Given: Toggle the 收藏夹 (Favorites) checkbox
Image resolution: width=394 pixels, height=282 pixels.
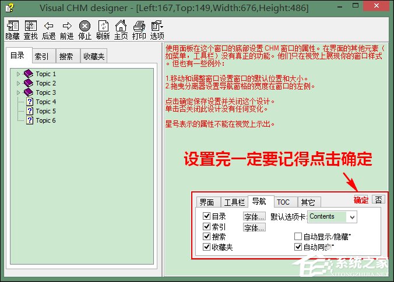Looking at the screenshot, I should 206,247.
